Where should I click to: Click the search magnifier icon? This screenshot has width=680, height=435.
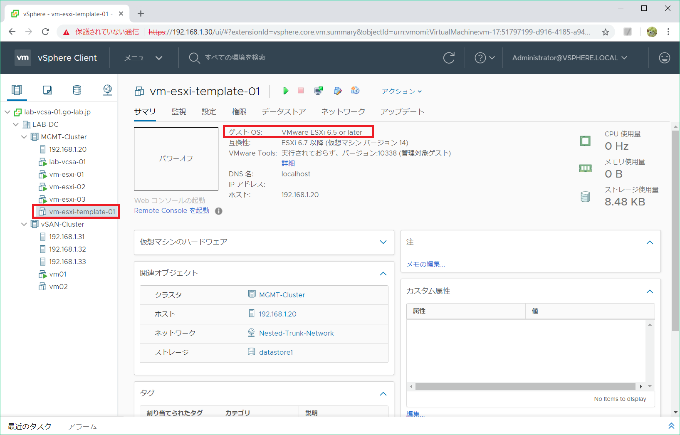click(194, 58)
